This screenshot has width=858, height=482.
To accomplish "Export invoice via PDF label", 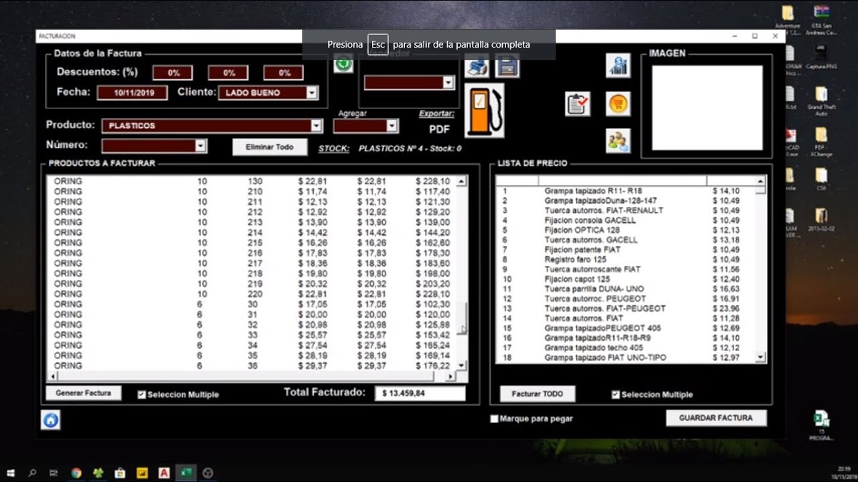I will 439,129.
